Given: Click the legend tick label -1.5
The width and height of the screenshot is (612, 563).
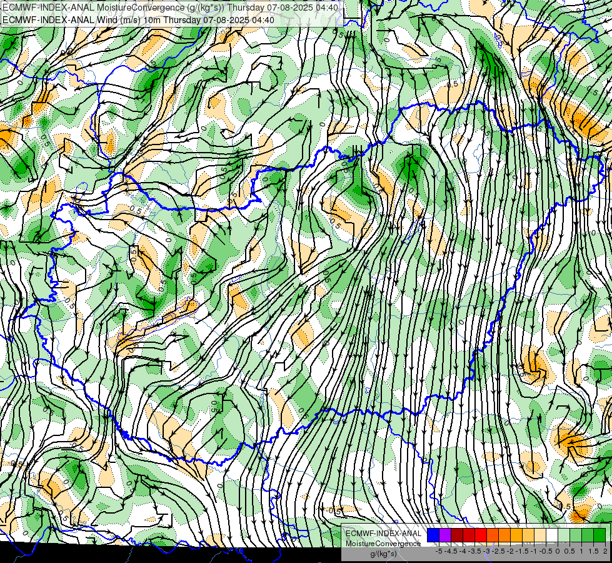Looking at the screenshot, I should tap(522, 551).
